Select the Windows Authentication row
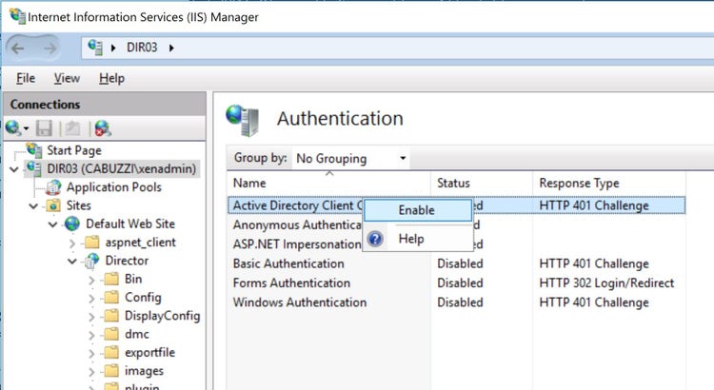The height and width of the screenshot is (390, 714). 456,302
